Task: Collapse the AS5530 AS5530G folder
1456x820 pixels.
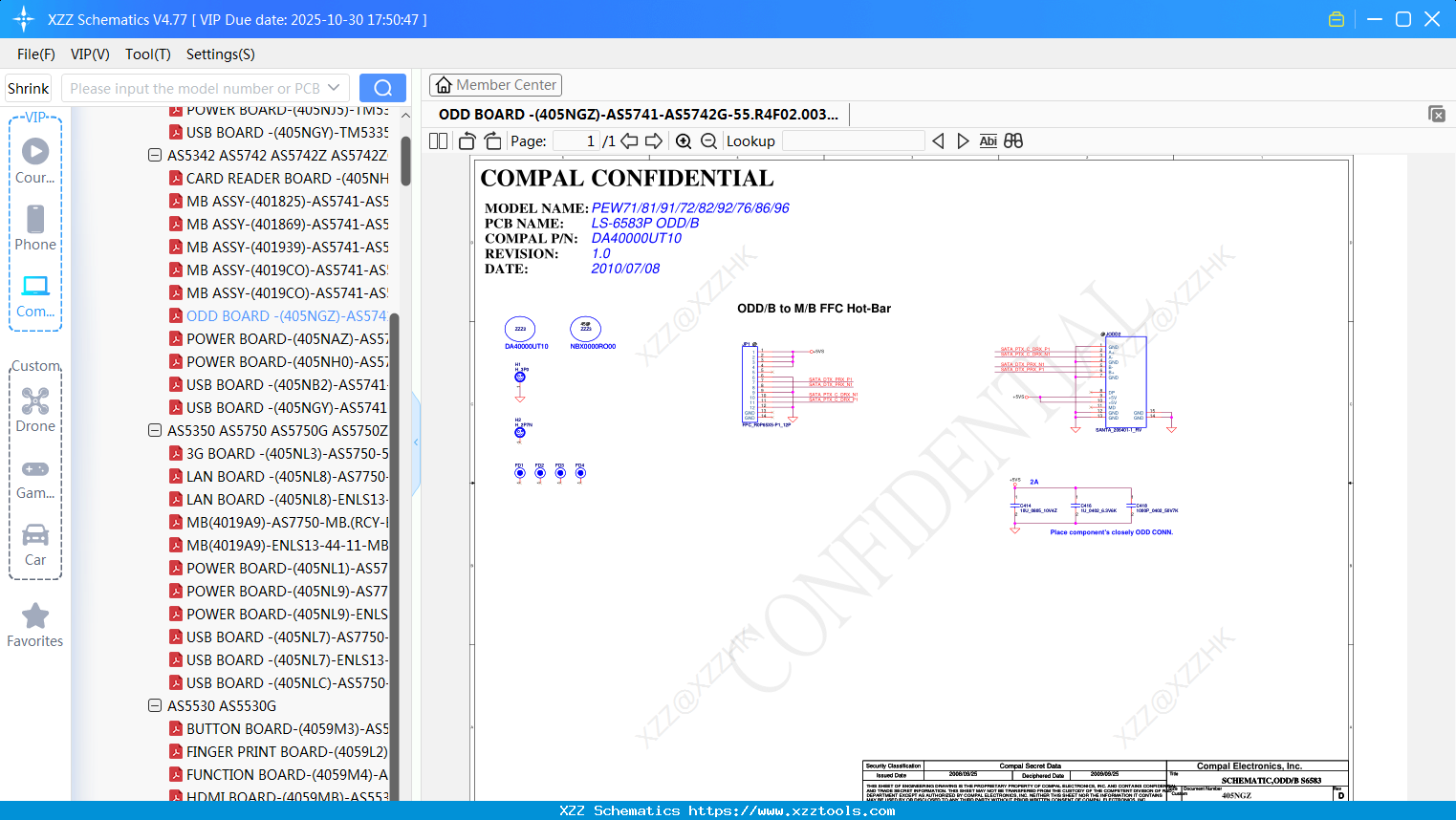Action: pos(155,705)
